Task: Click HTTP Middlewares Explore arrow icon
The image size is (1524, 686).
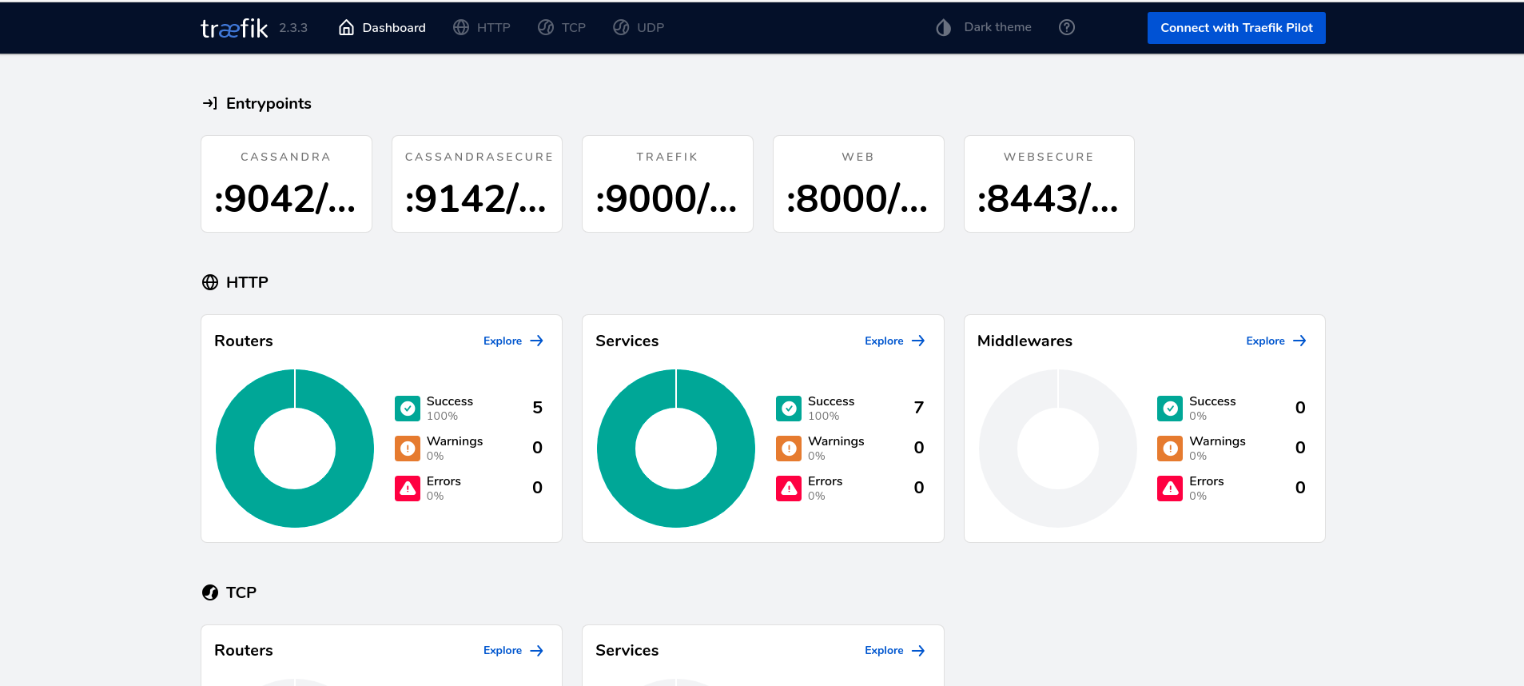Action: click(1300, 341)
